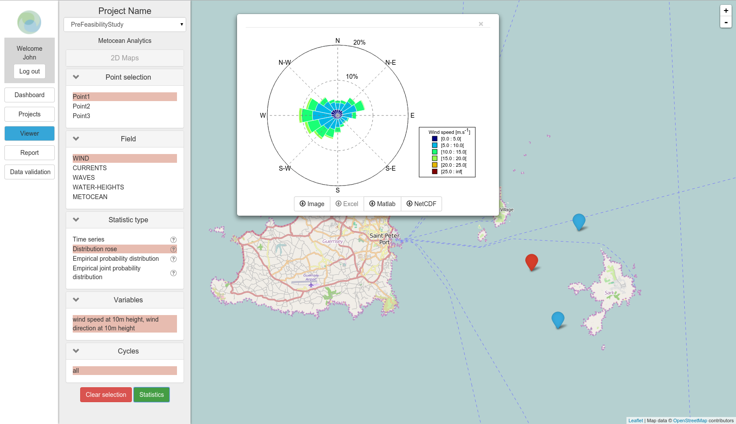The height and width of the screenshot is (424, 736).
Task: Open the Dashboard page
Action: click(x=29, y=95)
